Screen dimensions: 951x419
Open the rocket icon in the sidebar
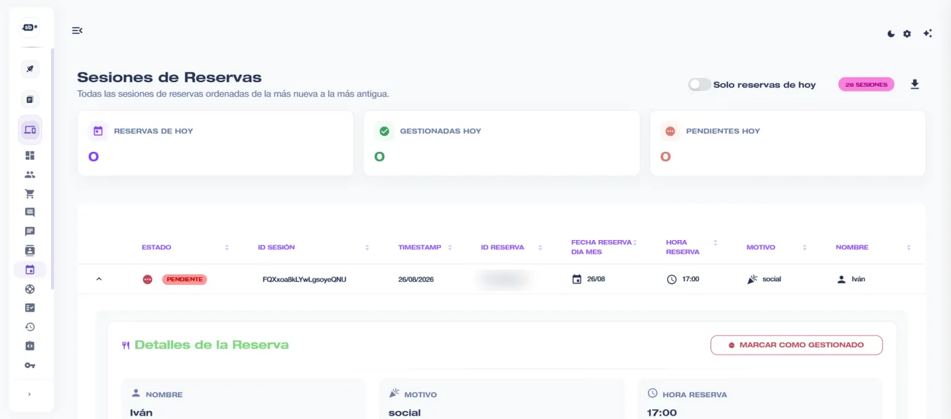tap(30, 69)
